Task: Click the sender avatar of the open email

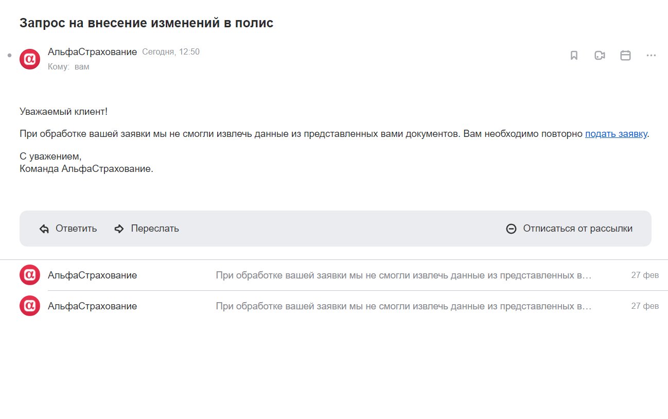Action: [x=30, y=59]
